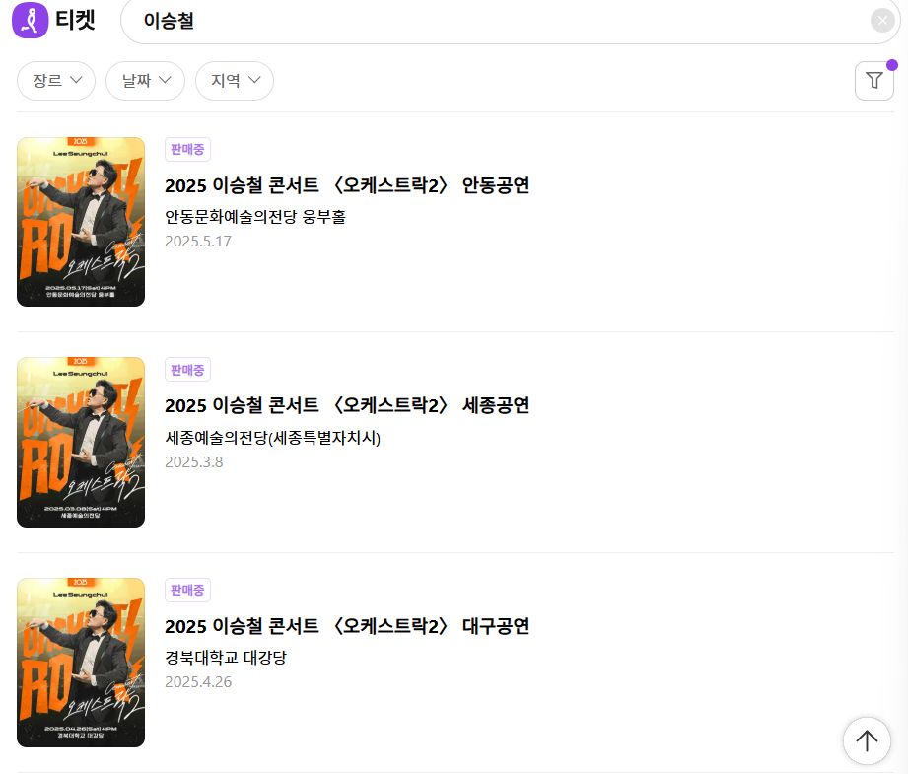
Task: Open the 안동공연 concert poster thumbnail
Action: pyautogui.click(x=81, y=222)
